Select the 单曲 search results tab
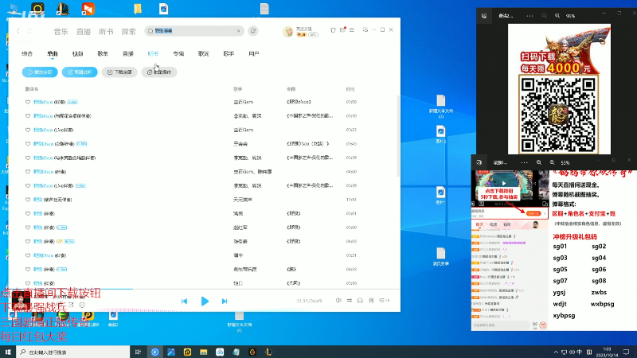This screenshot has width=637, height=358. tap(53, 53)
